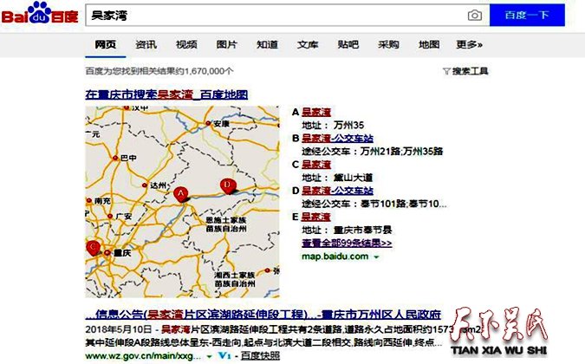Expand map.baidu.com dropdown arrow
This screenshot has width=585, height=364.
pos(376,257)
